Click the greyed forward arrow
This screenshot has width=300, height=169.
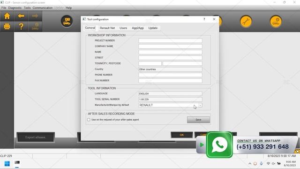pyautogui.click(x=35, y=16)
